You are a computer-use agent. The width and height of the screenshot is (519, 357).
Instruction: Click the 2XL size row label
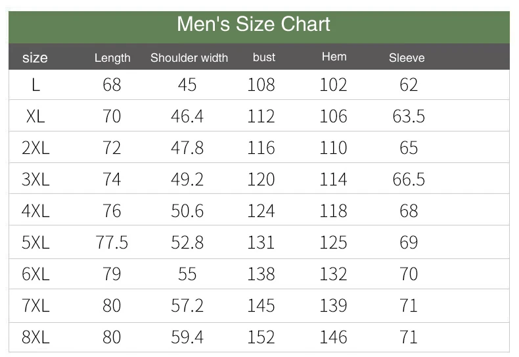point(35,148)
